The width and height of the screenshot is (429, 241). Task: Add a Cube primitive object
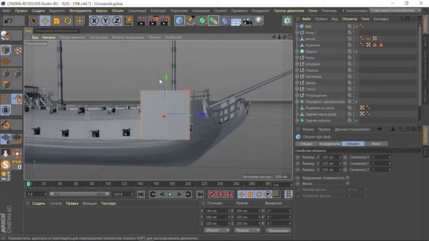(180, 21)
